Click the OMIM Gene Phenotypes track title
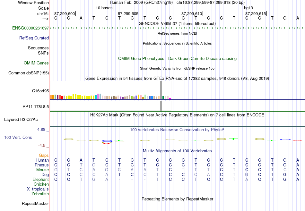Screen dimensions: 305x211 (177, 58)
